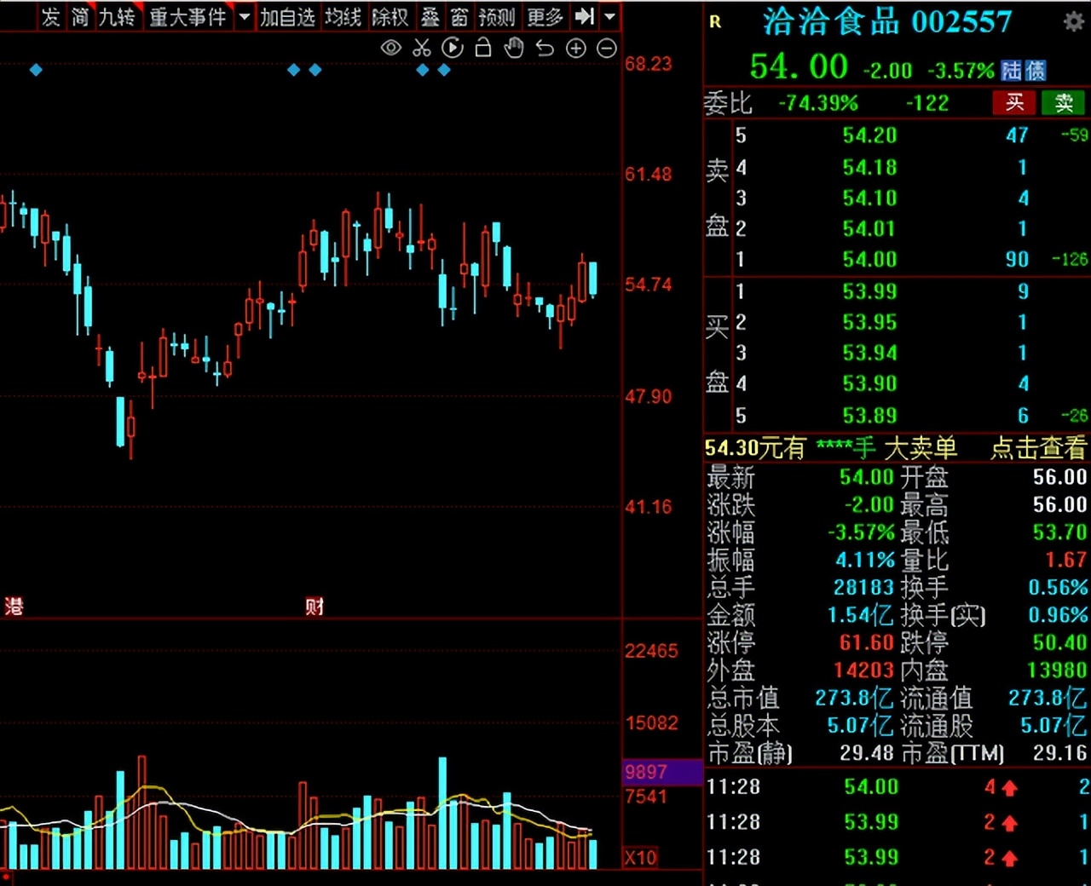Click 加自选 to add to watchlist
Screen dimensions: 1091x886
[287, 16]
